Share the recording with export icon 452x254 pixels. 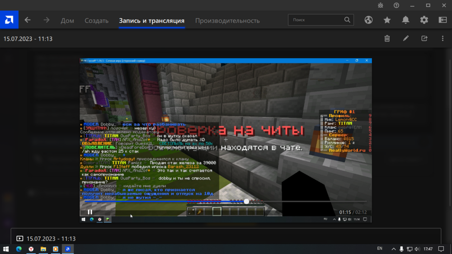(x=424, y=38)
